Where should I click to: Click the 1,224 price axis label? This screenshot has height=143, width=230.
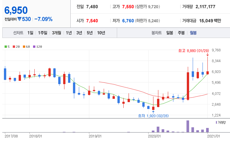(216, 115)
